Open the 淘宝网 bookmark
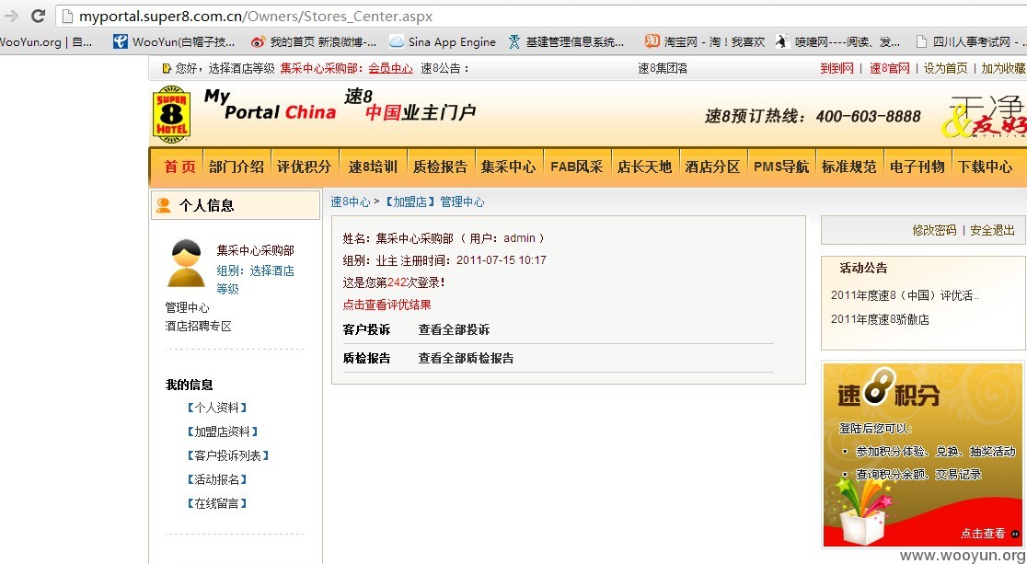The height and width of the screenshot is (564, 1027). (x=705, y=42)
